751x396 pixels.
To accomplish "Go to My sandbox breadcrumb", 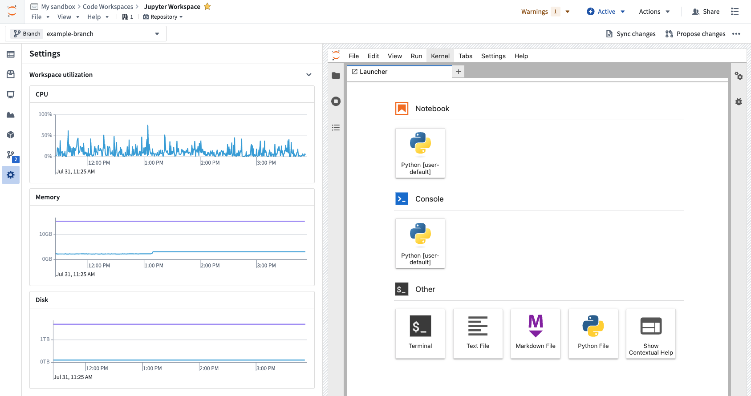I will tap(58, 7).
